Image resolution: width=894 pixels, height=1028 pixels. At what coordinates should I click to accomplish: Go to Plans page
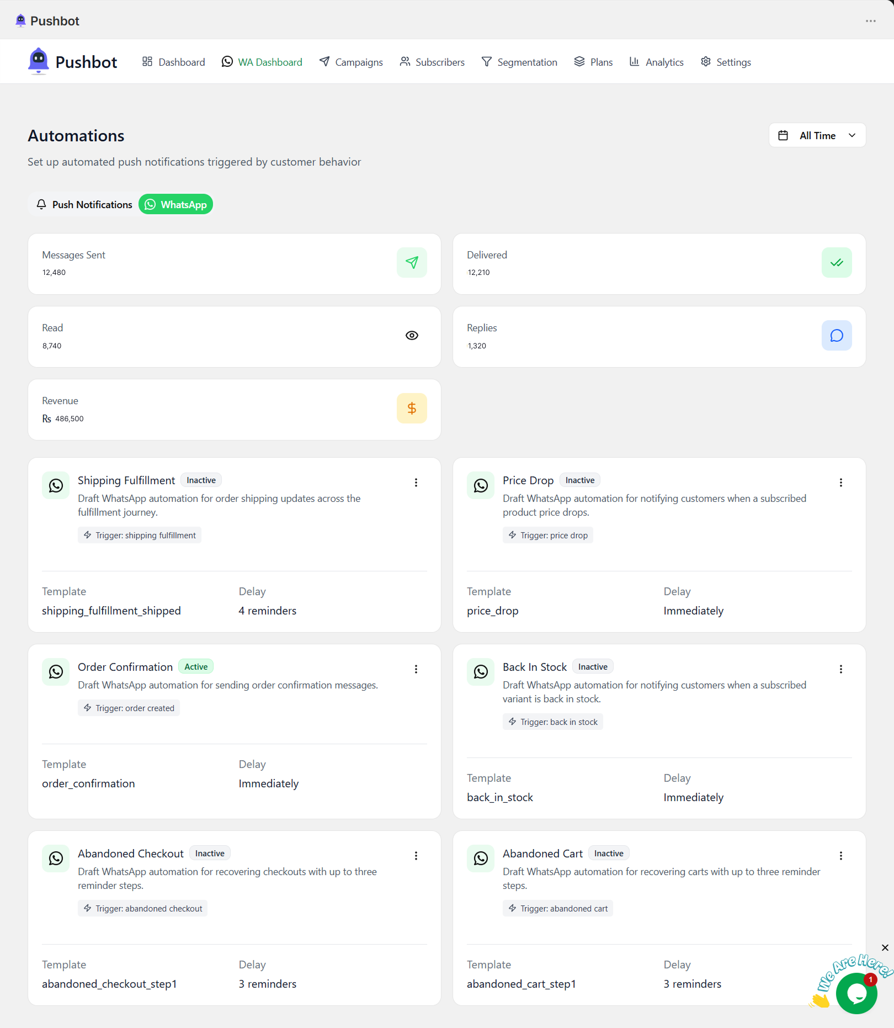tap(593, 62)
